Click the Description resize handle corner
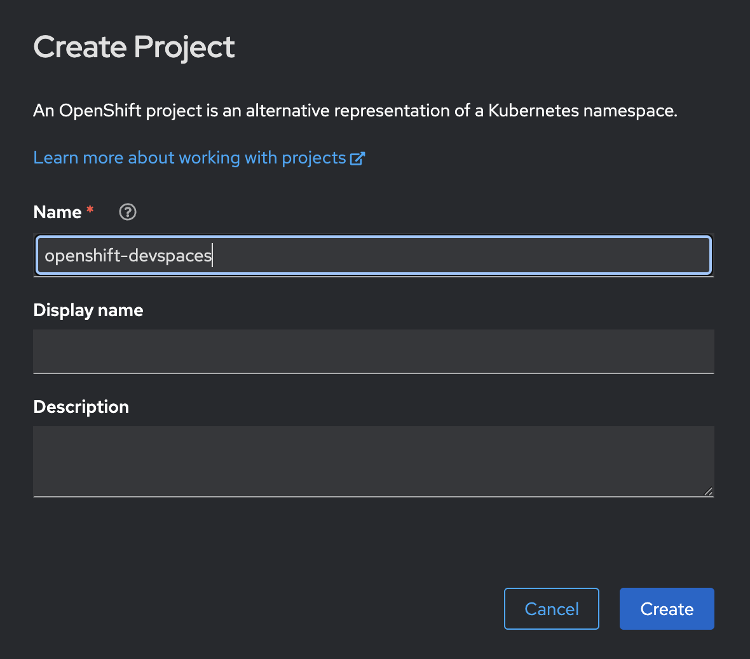The width and height of the screenshot is (750, 659). [x=709, y=492]
